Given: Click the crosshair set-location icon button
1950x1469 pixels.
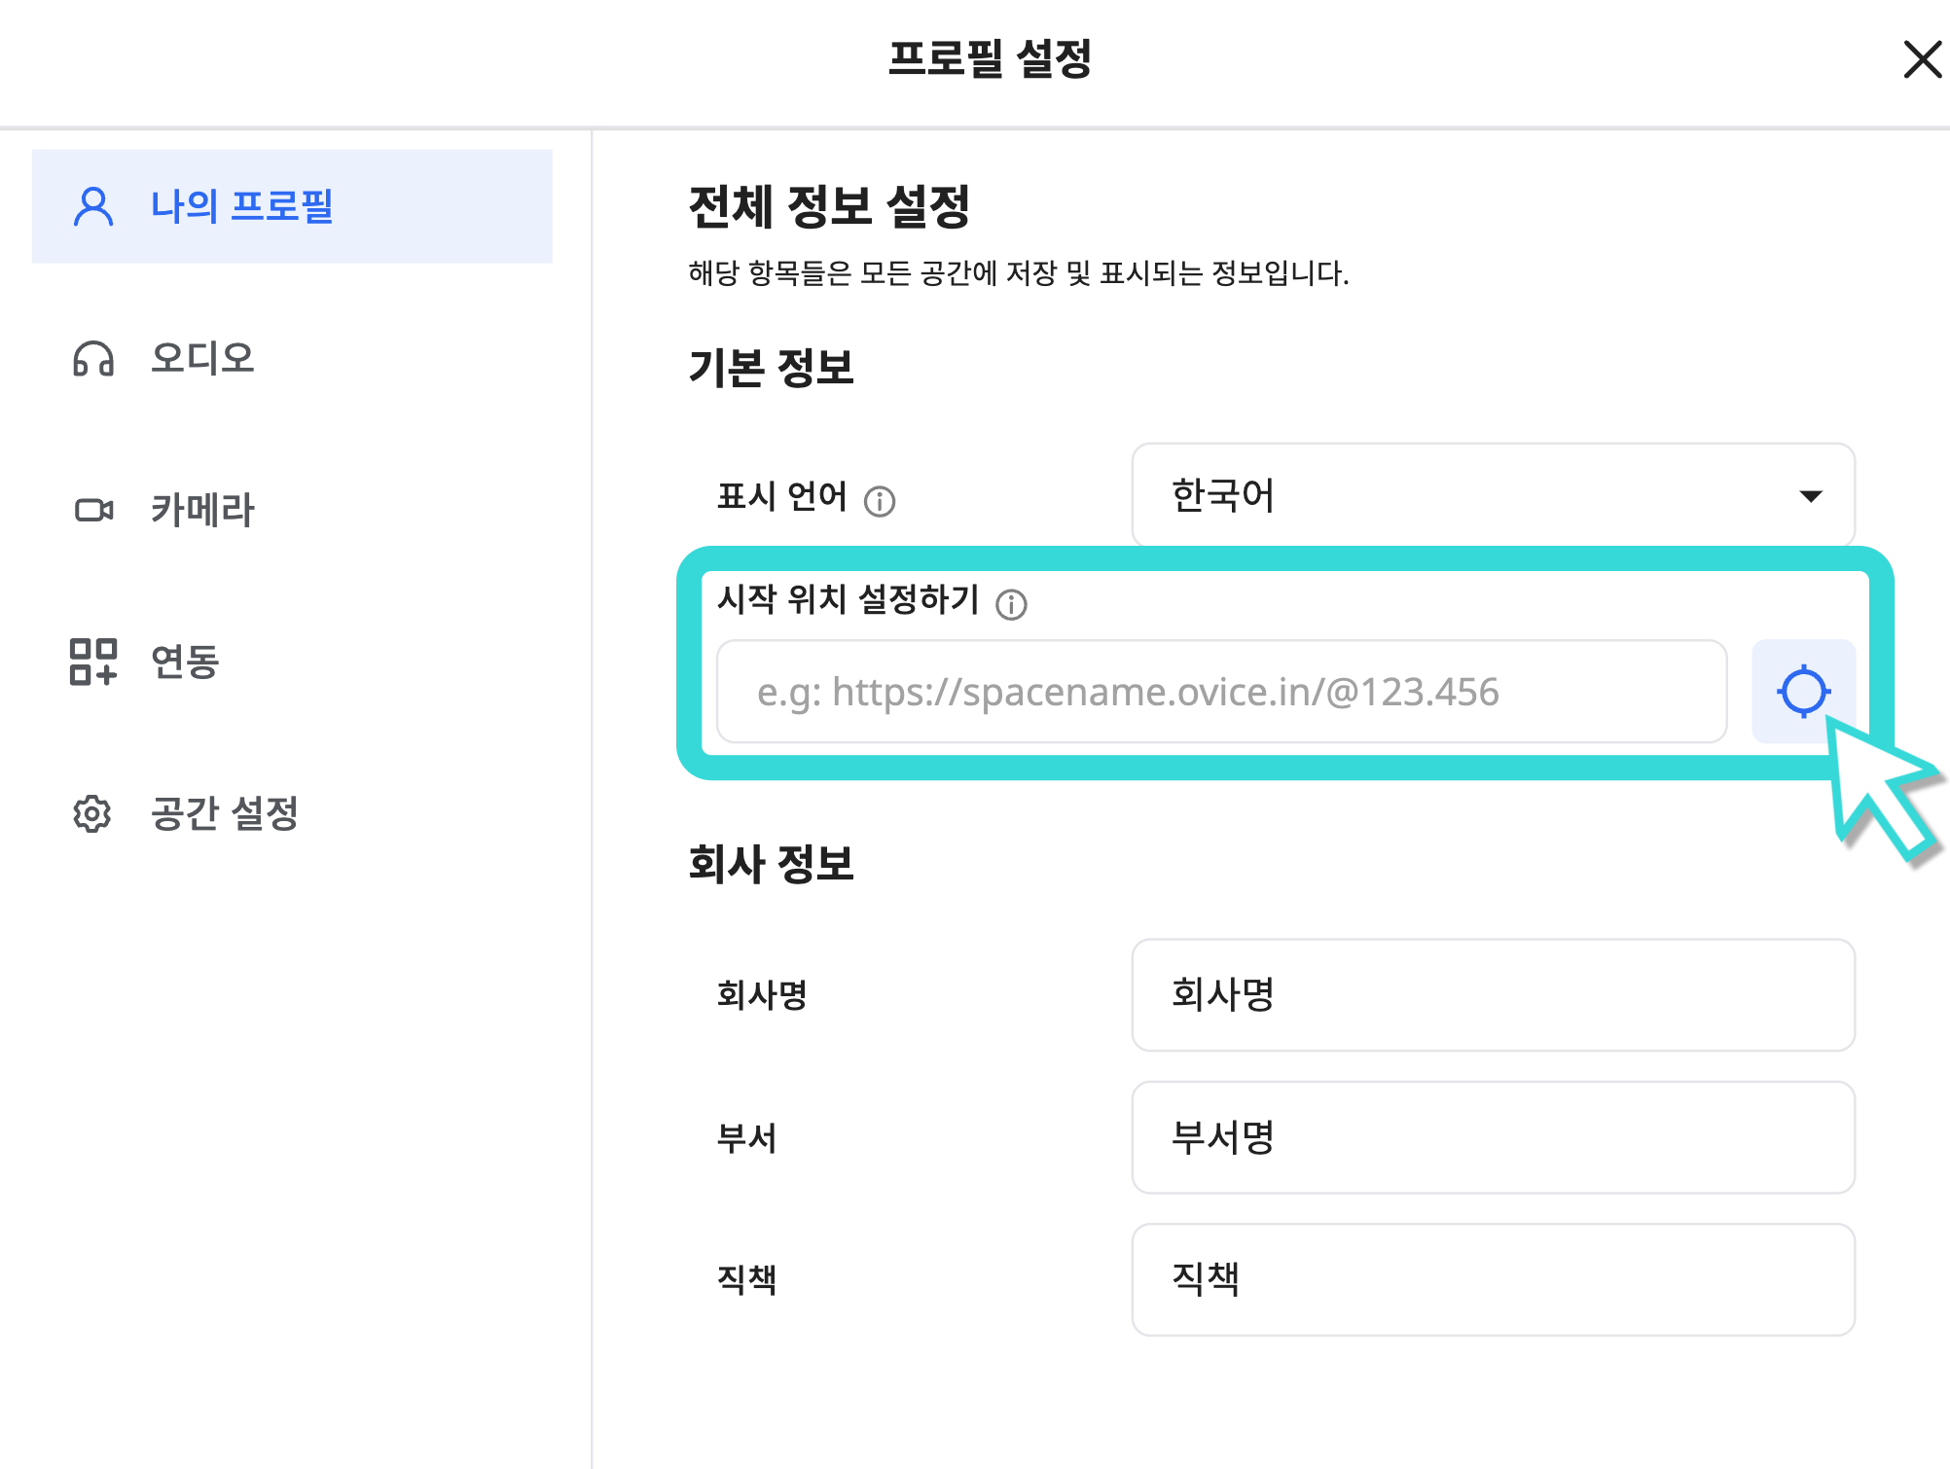Looking at the screenshot, I should [1802, 691].
